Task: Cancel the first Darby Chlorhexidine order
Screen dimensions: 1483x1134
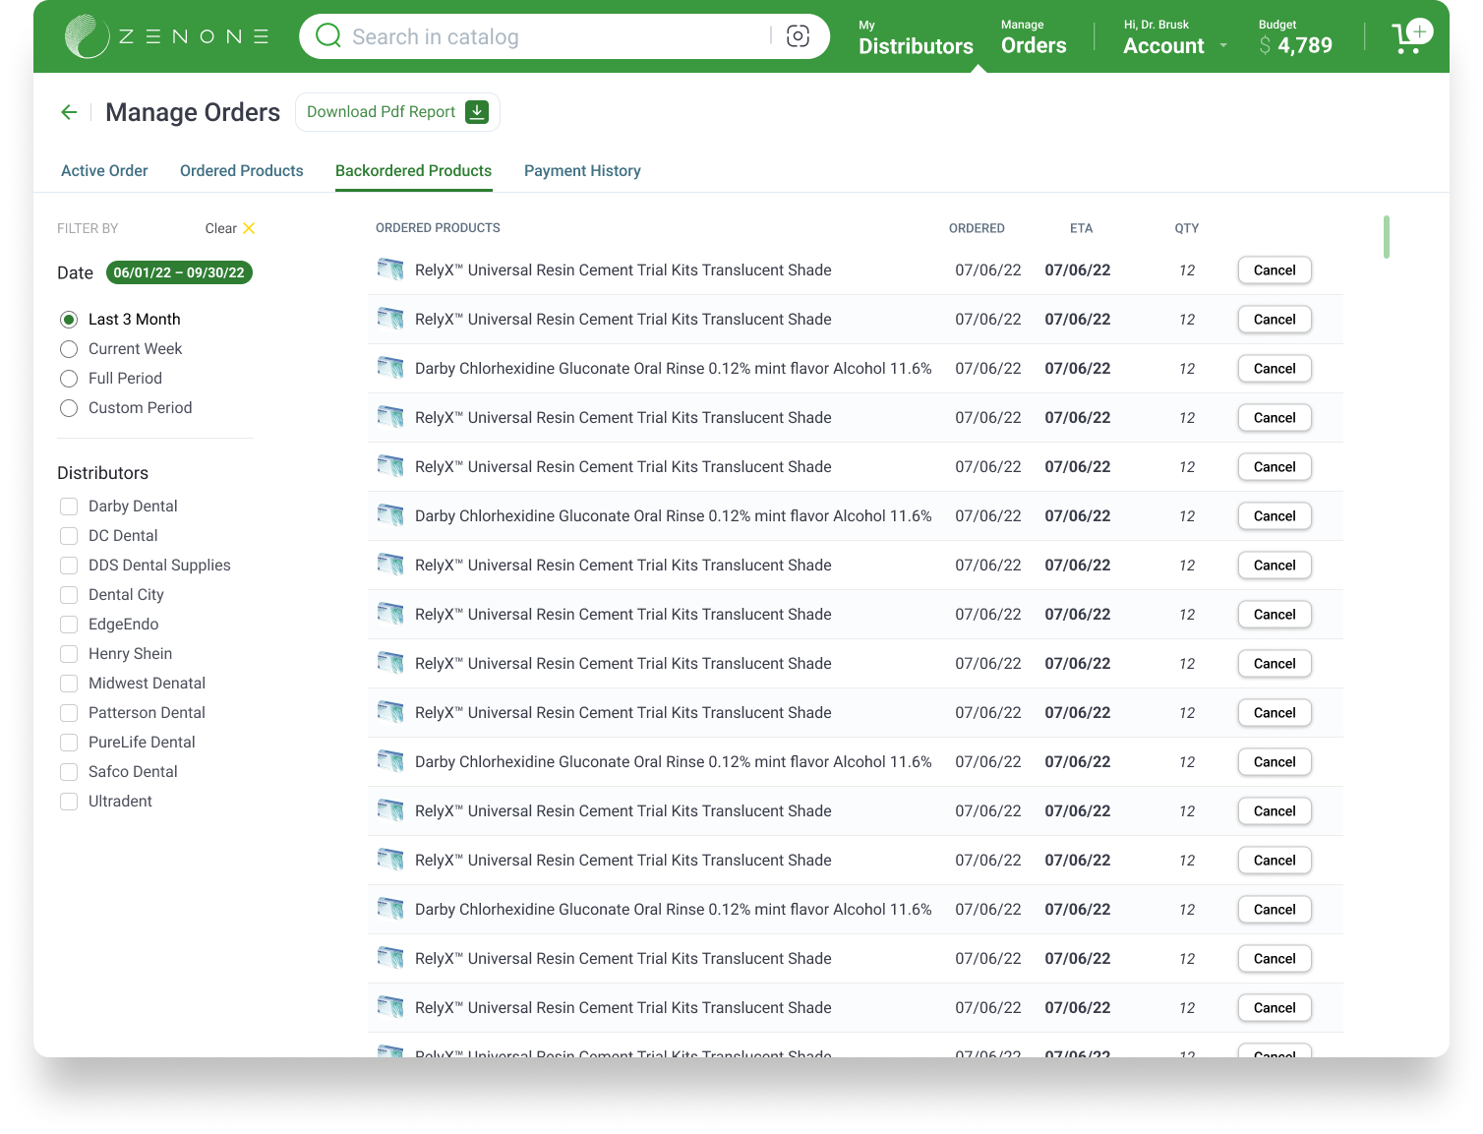Action: pos(1275,369)
